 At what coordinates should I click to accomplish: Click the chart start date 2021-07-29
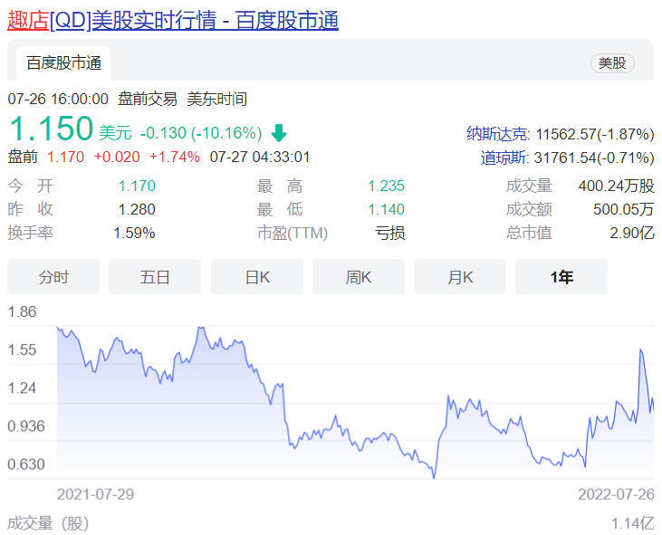point(95,494)
